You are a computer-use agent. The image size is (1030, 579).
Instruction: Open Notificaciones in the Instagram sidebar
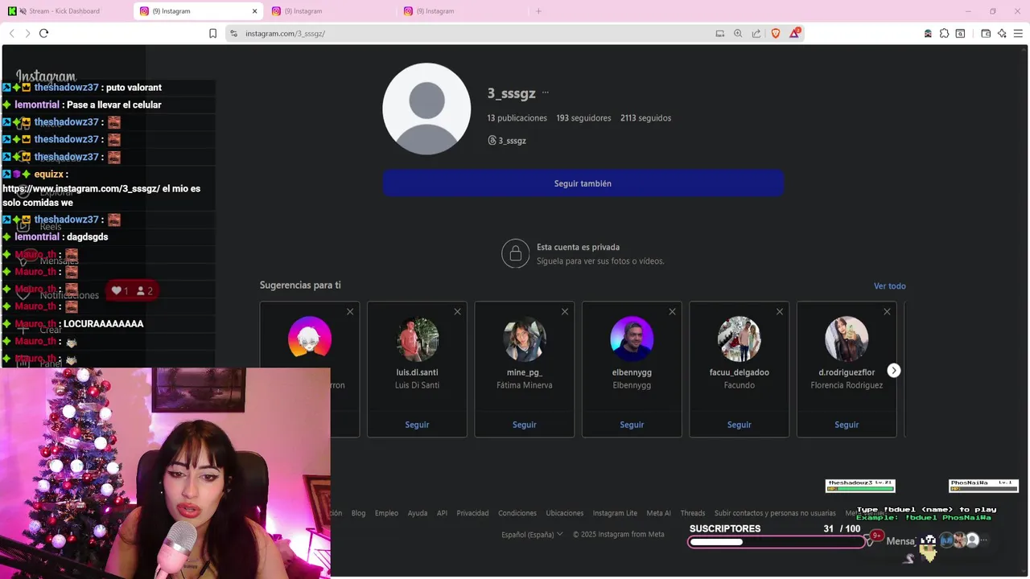point(59,295)
